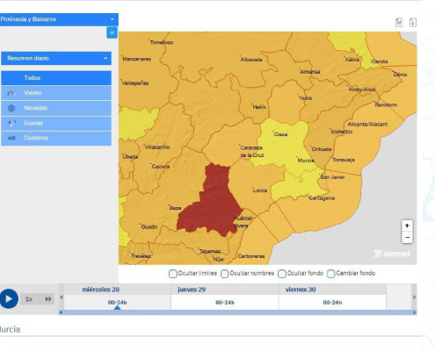Go to previous days with timeline left arrow
This screenshot has height=351, width=435.
point(62,297)
